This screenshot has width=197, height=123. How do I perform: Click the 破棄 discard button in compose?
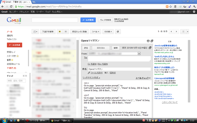pos(116,48)
